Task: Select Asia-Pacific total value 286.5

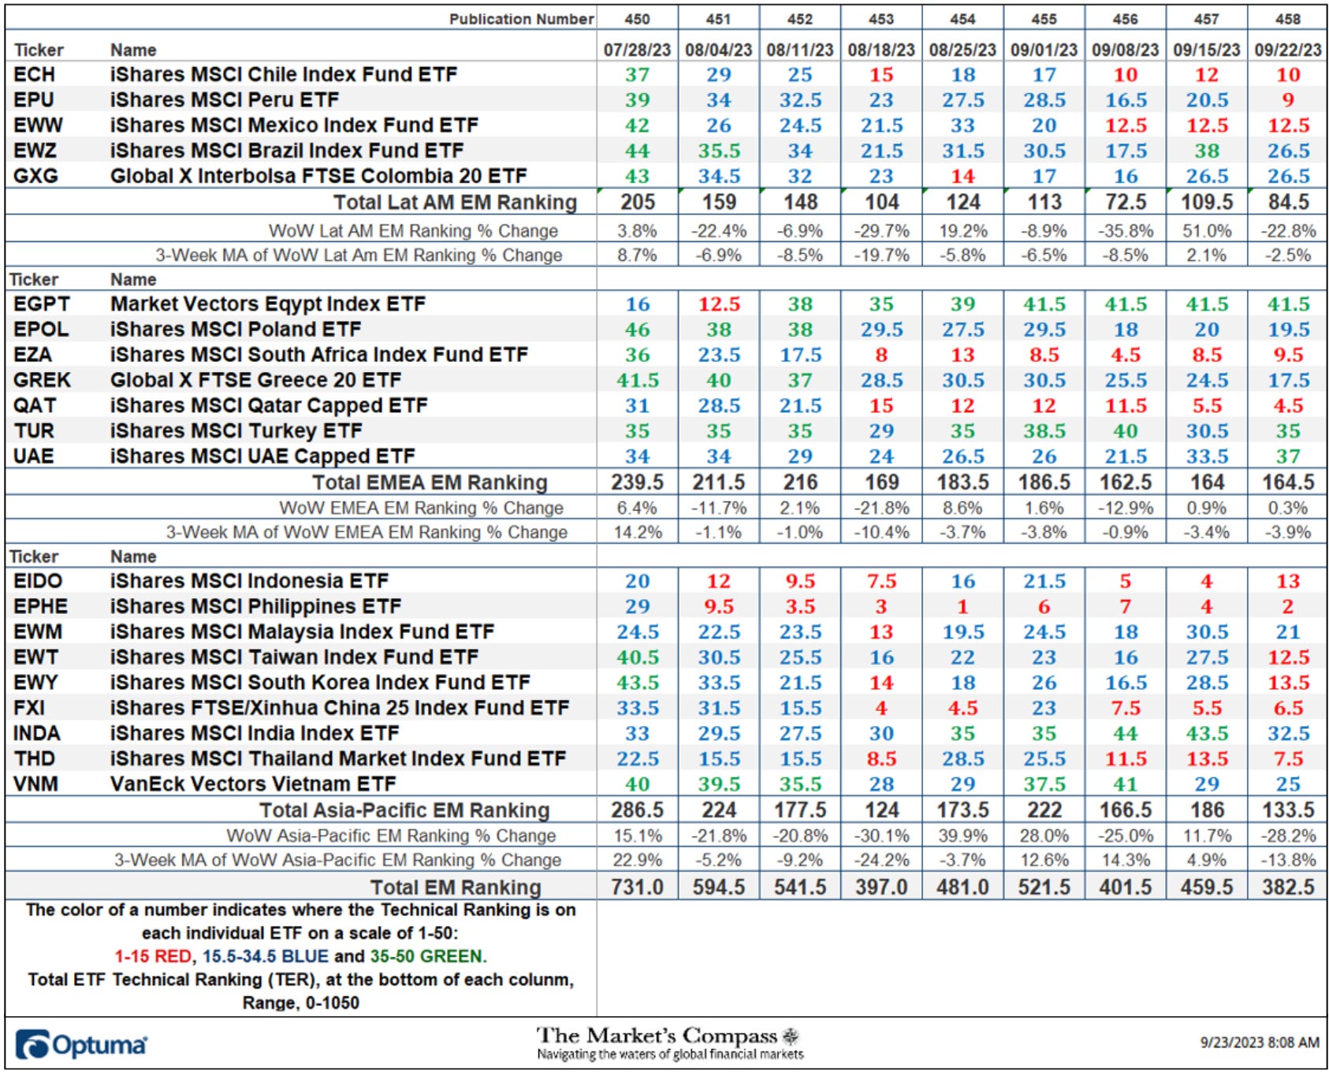Action: point(638,810)
